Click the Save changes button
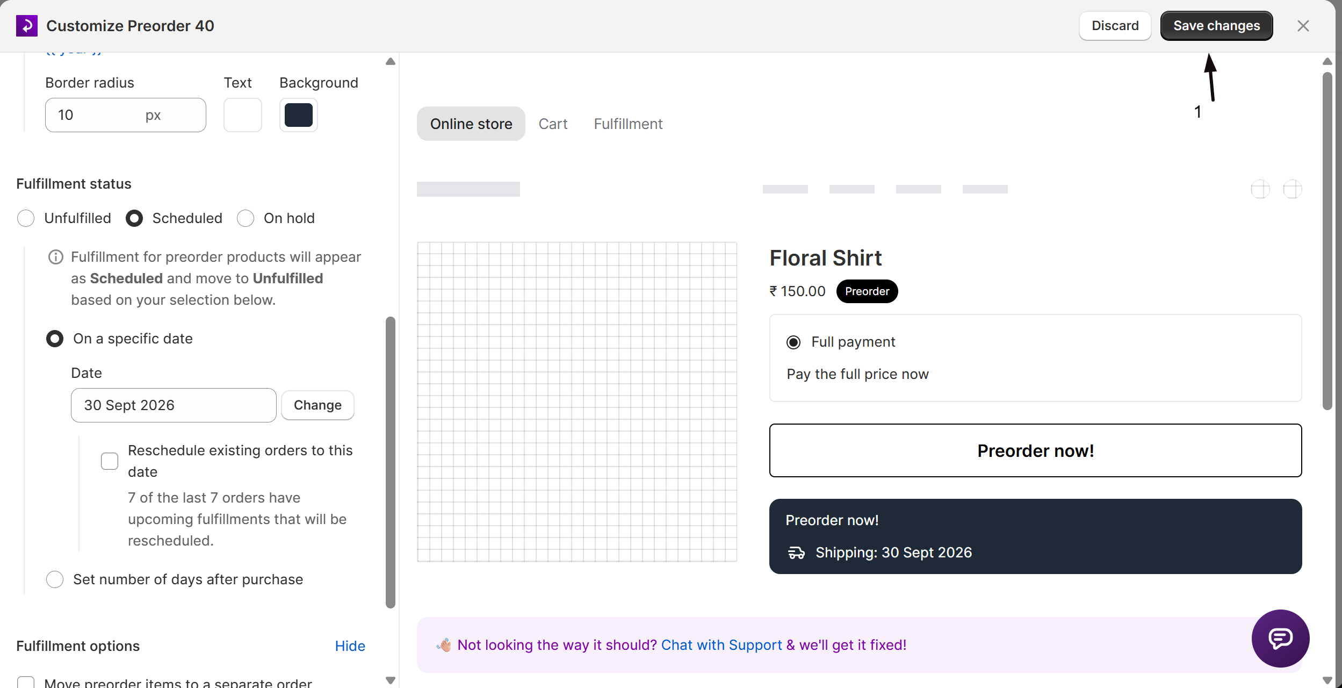Image resolution: width=1342 pixels, height=688 pixels. pos(1216,26)
